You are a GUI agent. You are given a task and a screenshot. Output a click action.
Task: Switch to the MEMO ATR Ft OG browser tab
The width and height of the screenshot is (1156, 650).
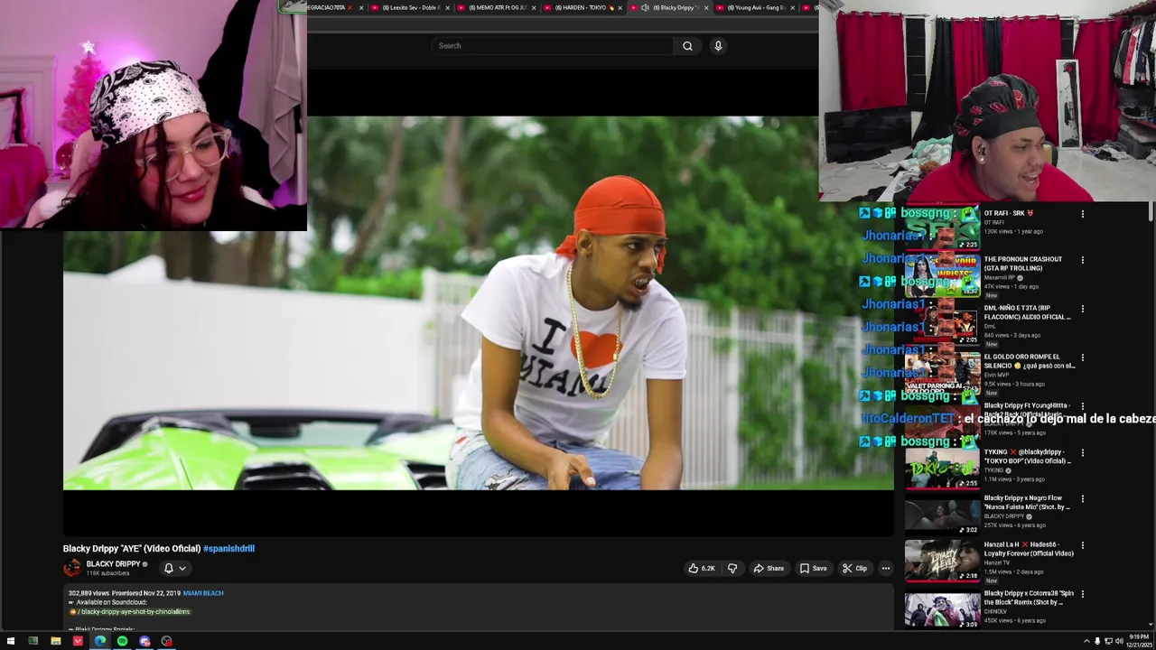pyautogui.click(x=497, y=7)
